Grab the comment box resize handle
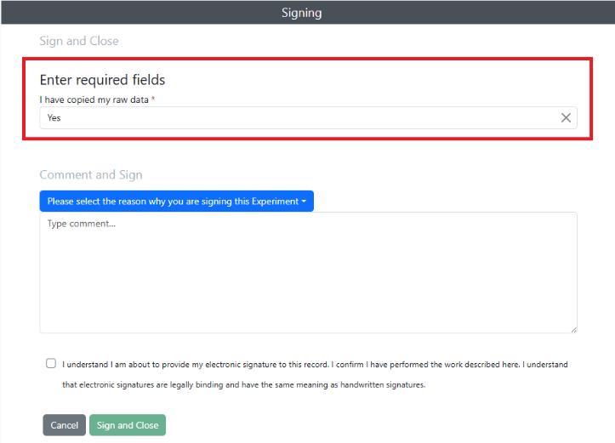This screenshot has height=443, width=615. (x=574, y=330)
